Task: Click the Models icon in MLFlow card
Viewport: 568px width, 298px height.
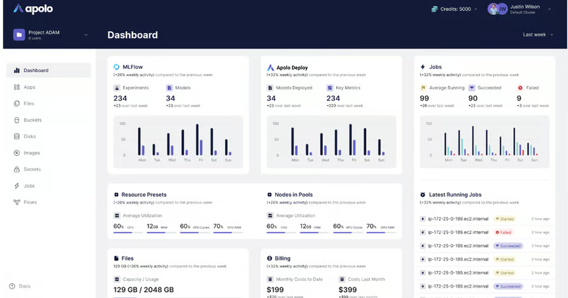Action: coord(169,88)
